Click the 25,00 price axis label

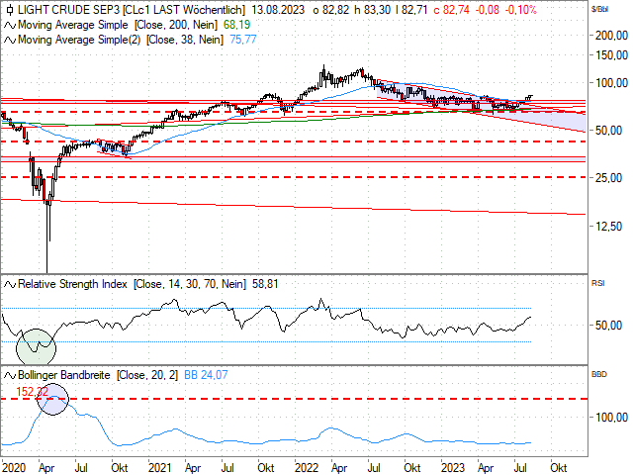click(x=609, y=178)
